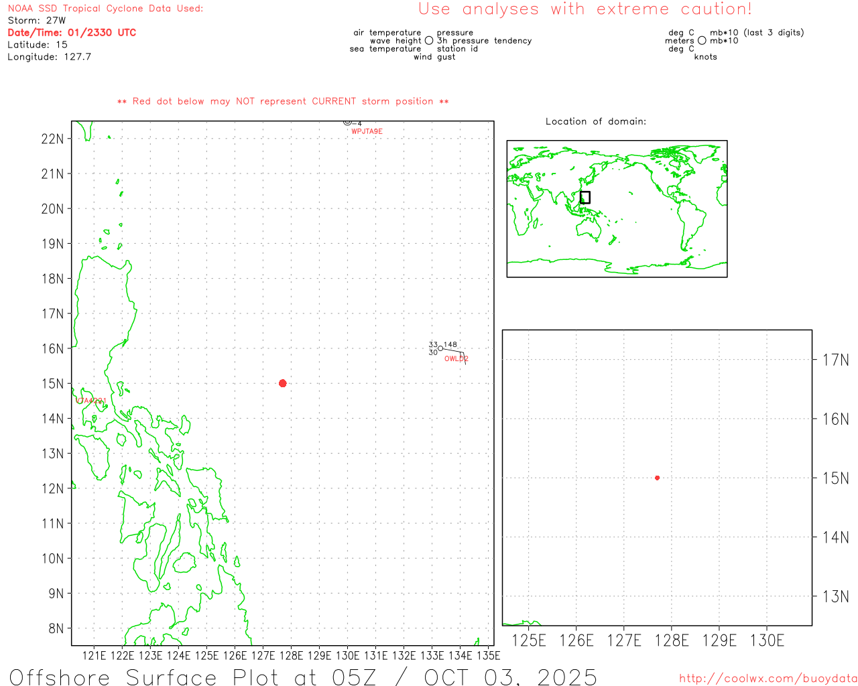Select the red OWLD2 station label

[456, 359]
